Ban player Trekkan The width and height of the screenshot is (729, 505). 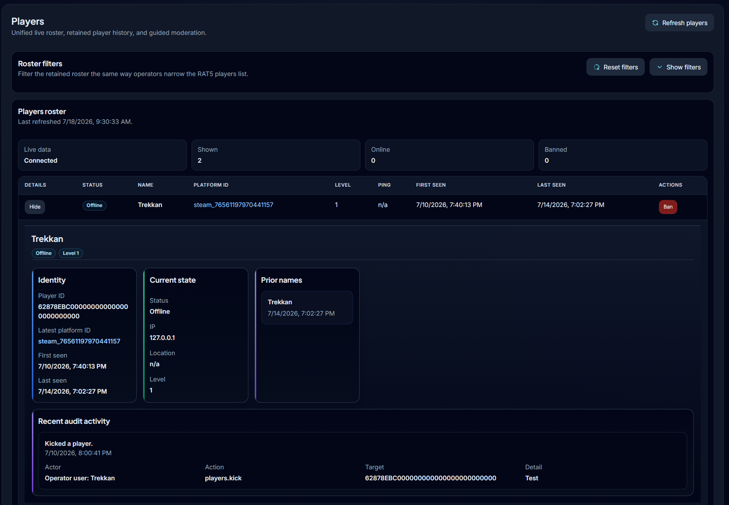(668, 207)
